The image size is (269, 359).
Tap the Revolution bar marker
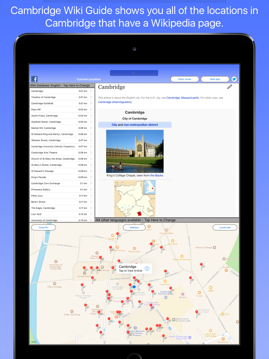[223, 339]
